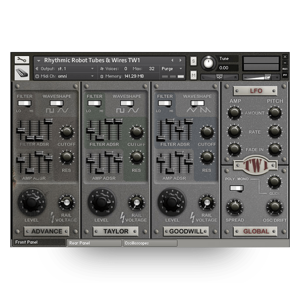The width and height of the screenshot is (300, 300).
Task: Toggle the PV button
Action: click(285, 75)
